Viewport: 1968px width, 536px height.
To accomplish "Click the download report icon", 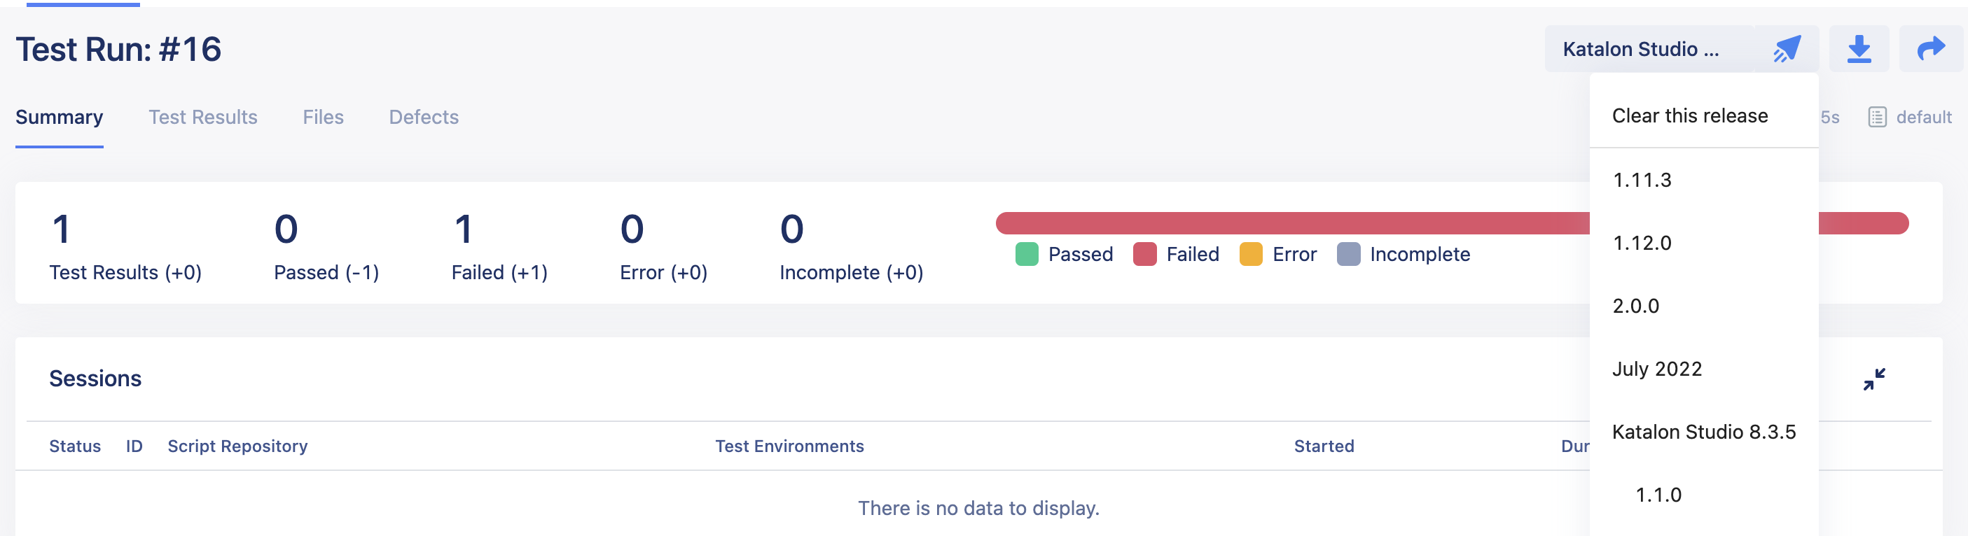I will click(x=1859, y=49).
